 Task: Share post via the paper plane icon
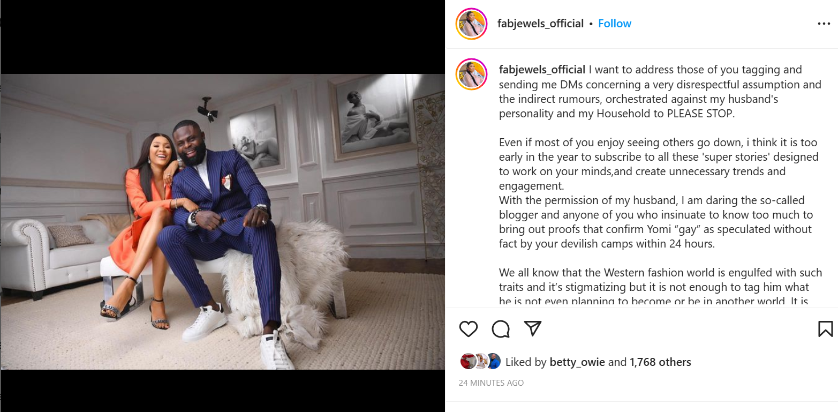tap(533, 328)
